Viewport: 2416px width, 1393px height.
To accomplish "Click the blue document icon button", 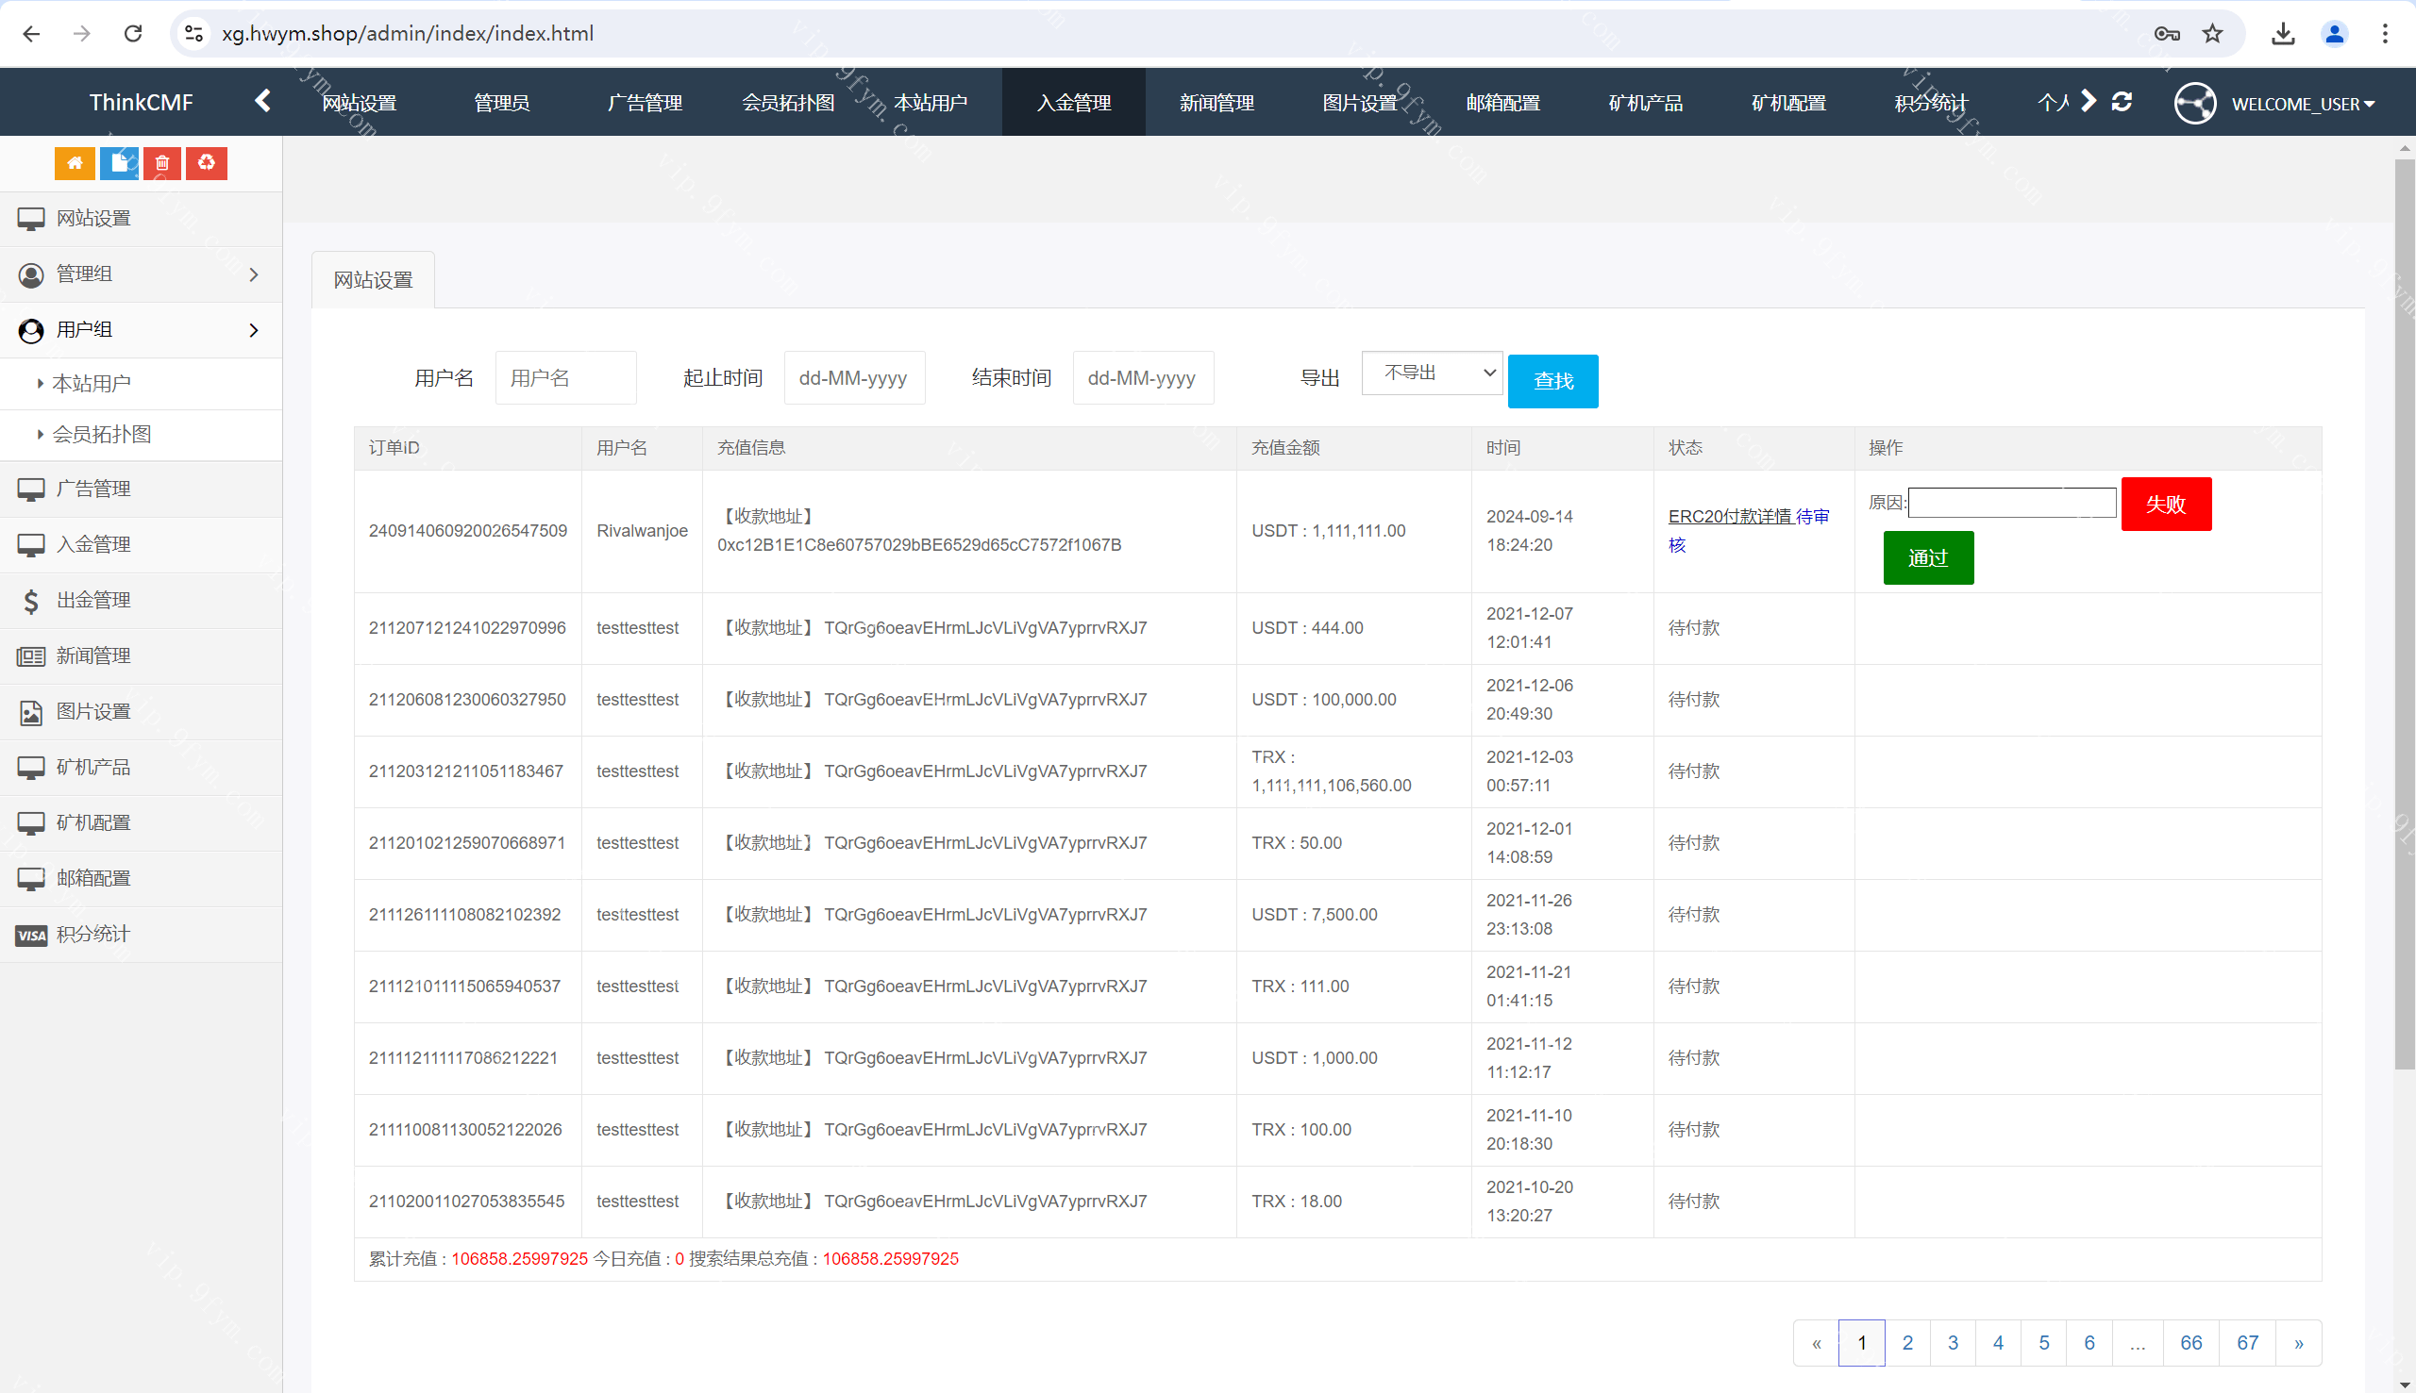I will click(119, 163).
